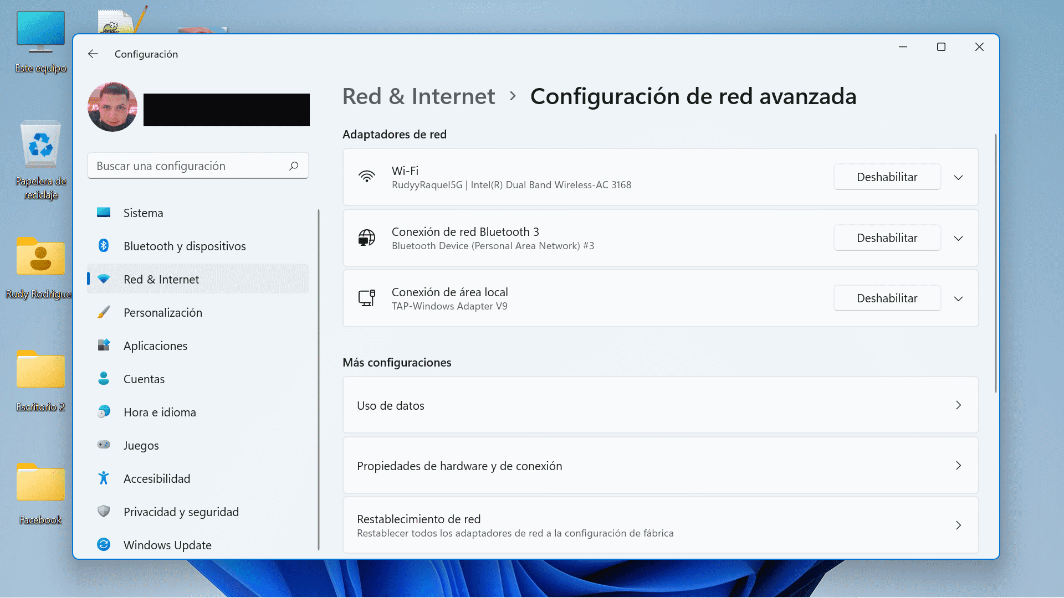
Task: Open Propiedades de hardware y de conexión
Action: 661,466
